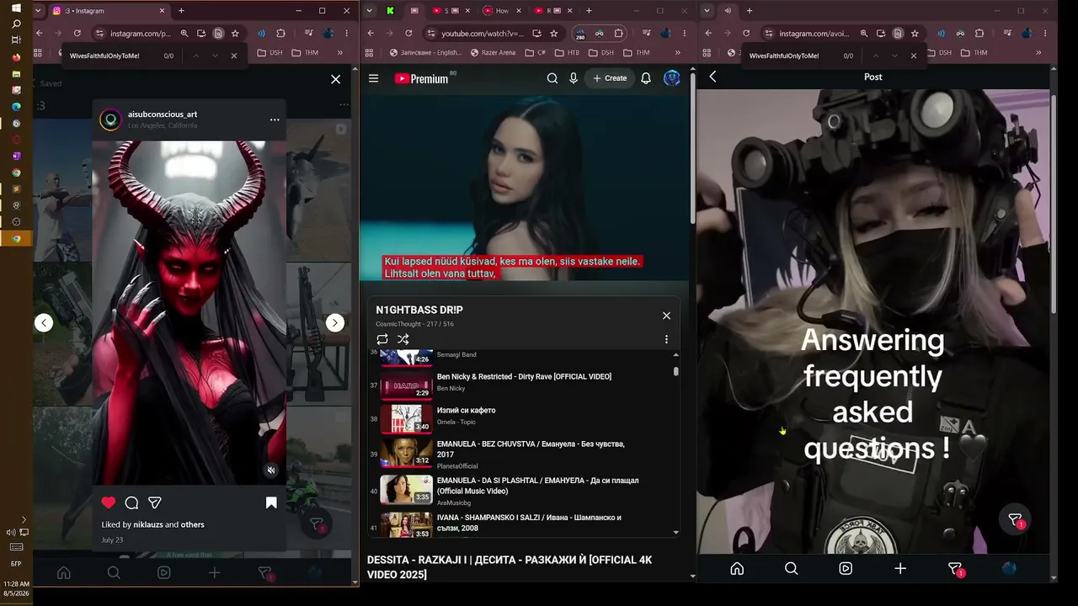
Task: Open the HTB bookmarks folder in YouTube window
Action: tap(567, 52)
